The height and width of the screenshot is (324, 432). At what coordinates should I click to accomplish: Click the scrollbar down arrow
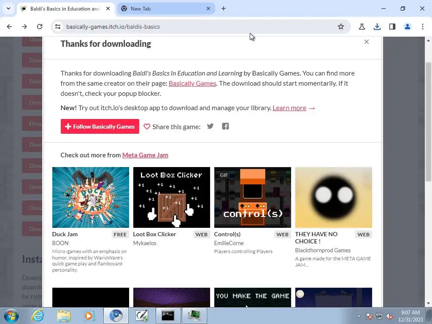[x=429, y=303]
